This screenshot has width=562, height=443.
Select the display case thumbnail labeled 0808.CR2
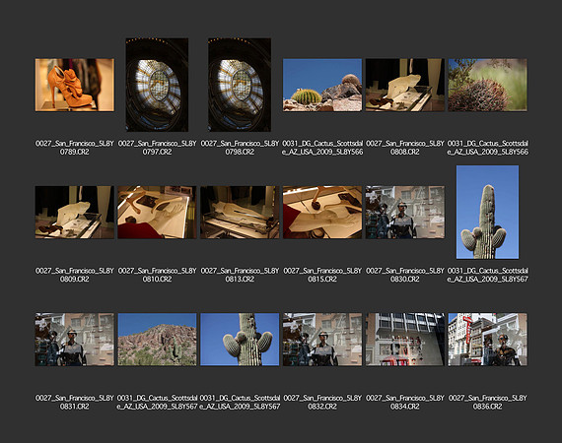(405, 86)
